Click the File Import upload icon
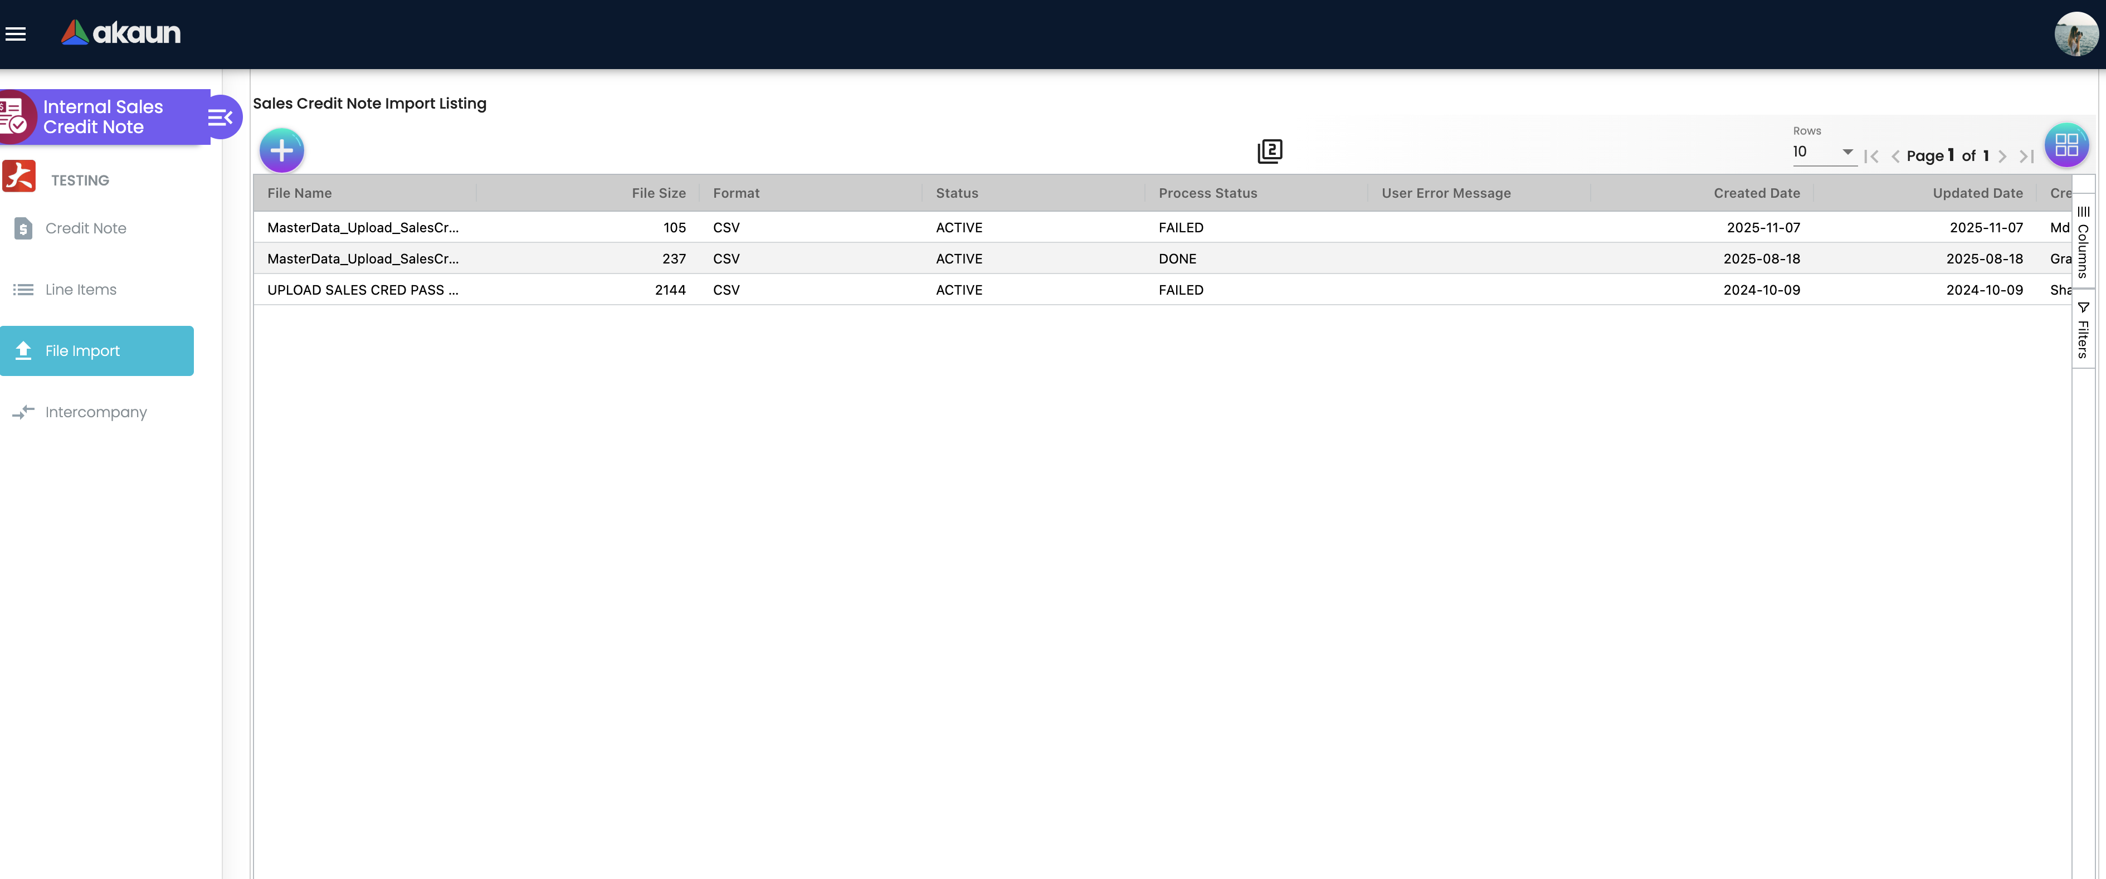 coord(23,351)
